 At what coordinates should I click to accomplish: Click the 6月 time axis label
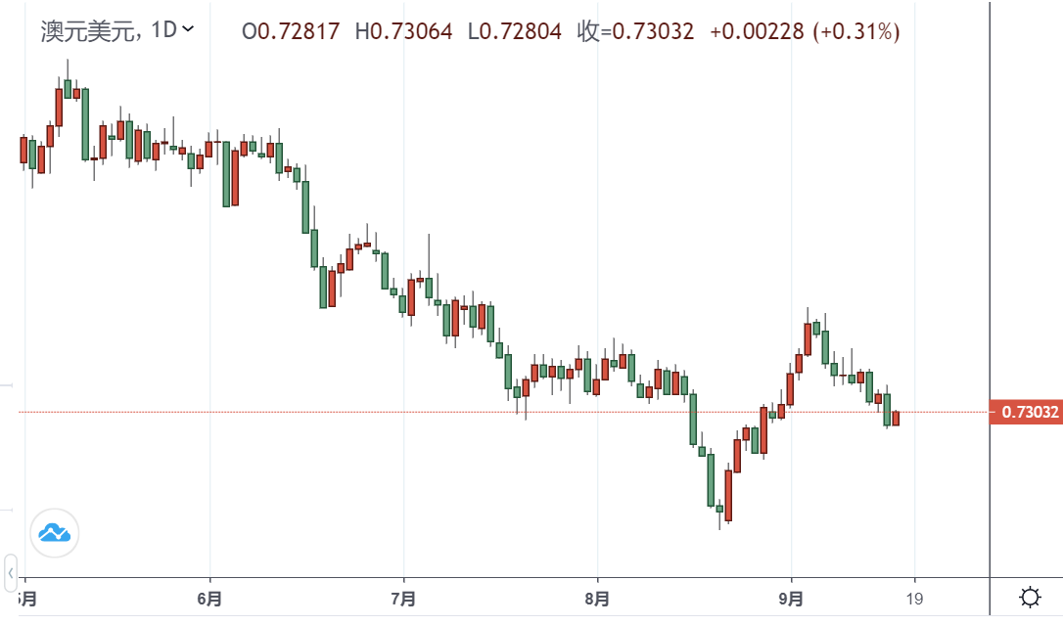(208, 597)
